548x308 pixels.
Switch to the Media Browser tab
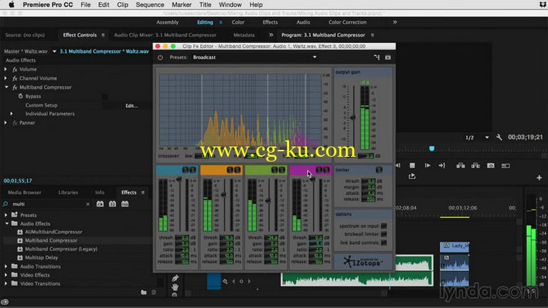tap(25, 192)
